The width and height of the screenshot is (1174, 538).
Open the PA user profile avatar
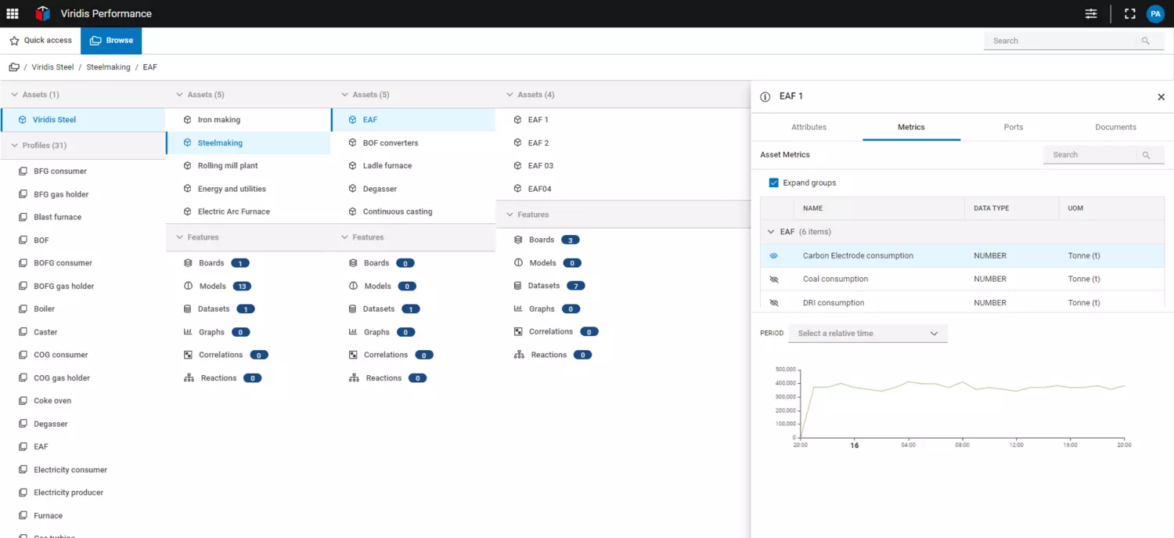tap(1155, 13)
